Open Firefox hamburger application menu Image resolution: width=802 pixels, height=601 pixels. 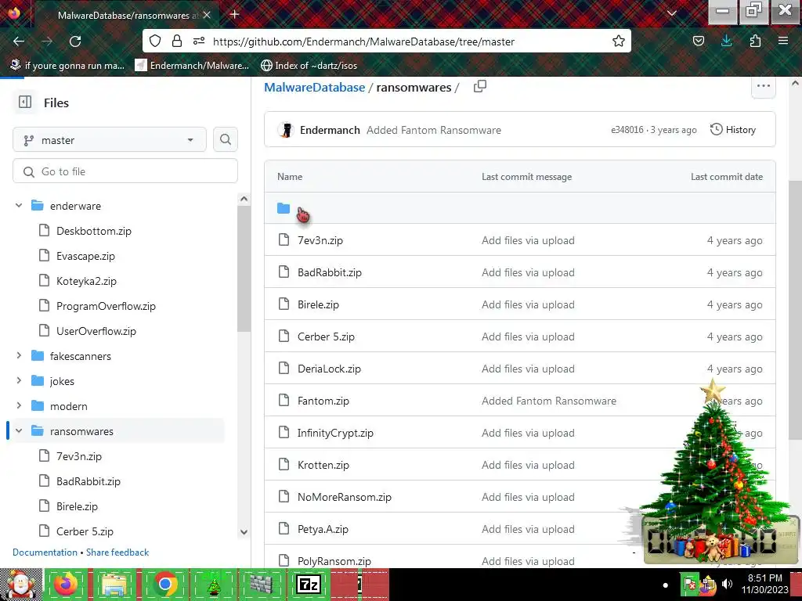coord(783,41)
